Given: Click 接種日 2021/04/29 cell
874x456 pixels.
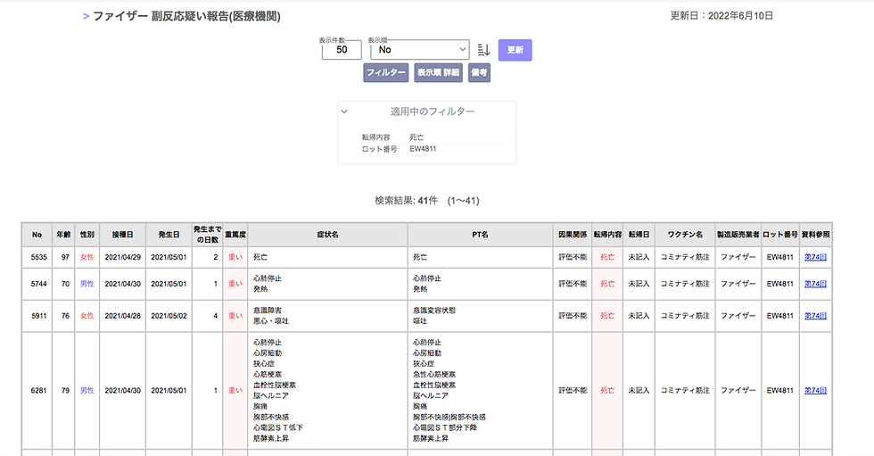Looking at the screenshot, I should point(123,257).
